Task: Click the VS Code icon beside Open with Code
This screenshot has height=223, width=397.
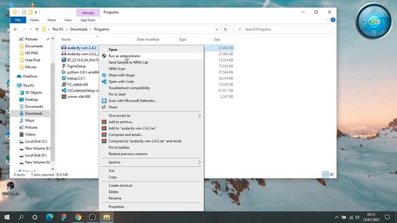Action: 104,81
